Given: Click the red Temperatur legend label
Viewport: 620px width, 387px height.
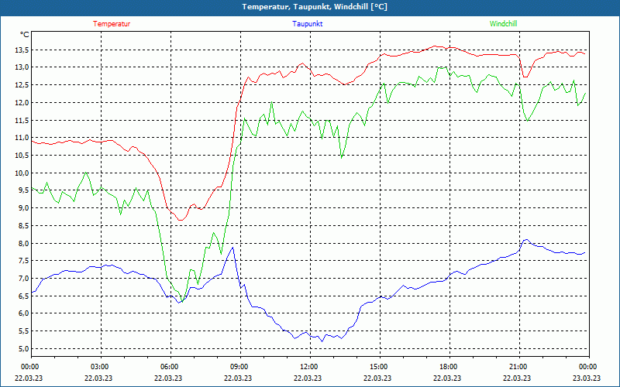Looking at the screenshot, I should [x=112, y=24].
